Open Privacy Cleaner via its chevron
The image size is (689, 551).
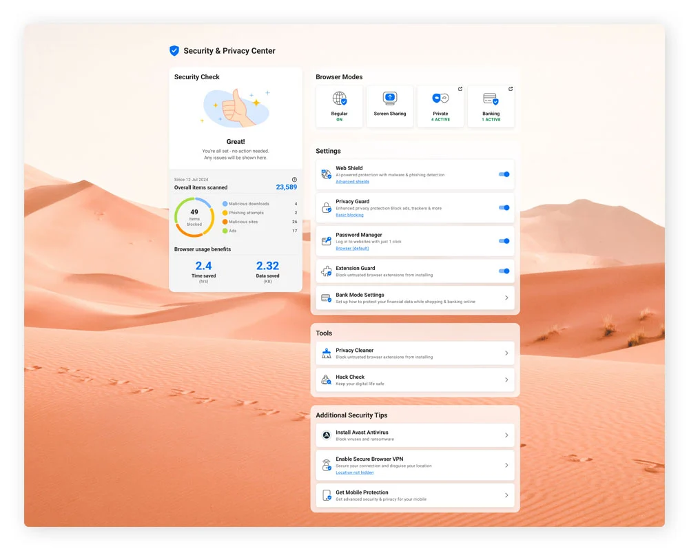[x=506, y=353]
